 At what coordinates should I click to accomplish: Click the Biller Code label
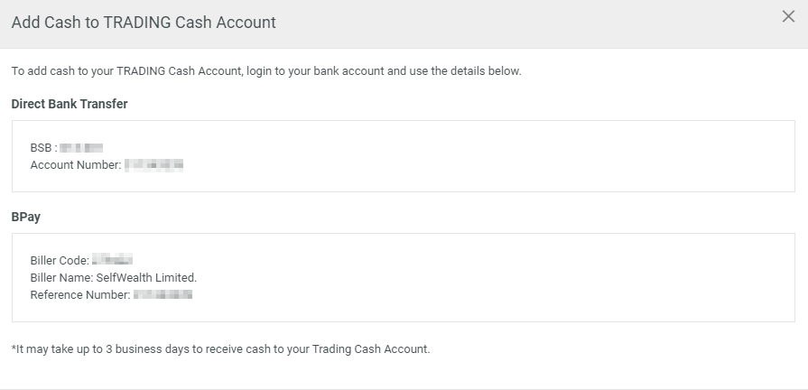[60, 260]
